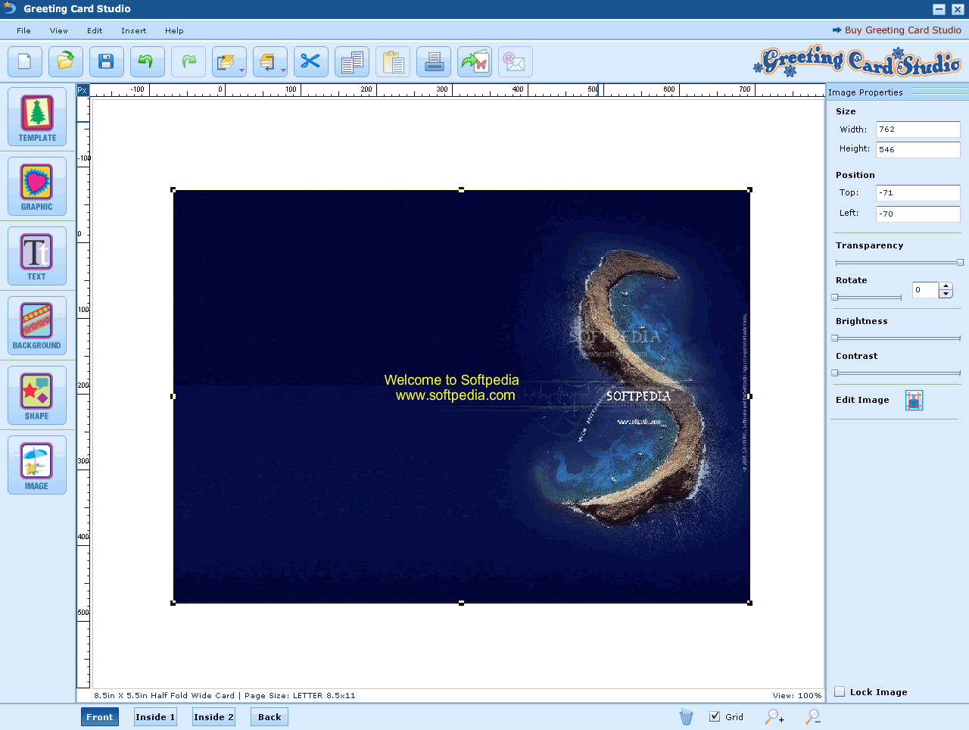Open the Template panel
The width and height of the screenshot is (969, 730).
(37, 117)
